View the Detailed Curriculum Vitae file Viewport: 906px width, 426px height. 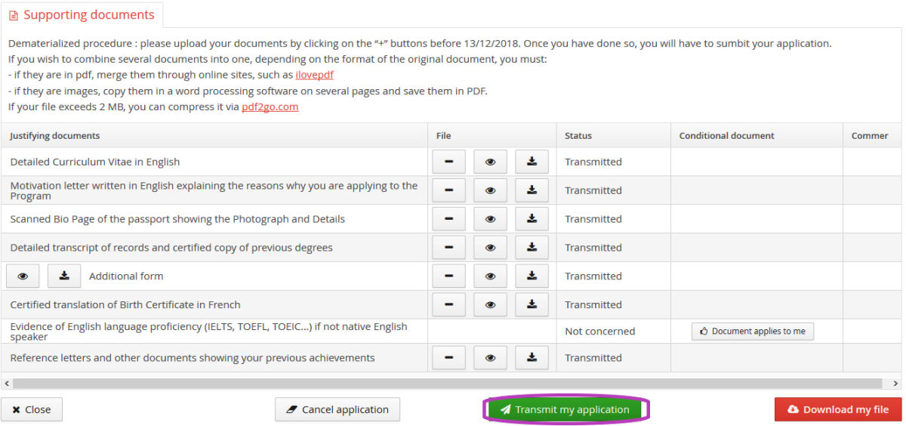(490, 162)
